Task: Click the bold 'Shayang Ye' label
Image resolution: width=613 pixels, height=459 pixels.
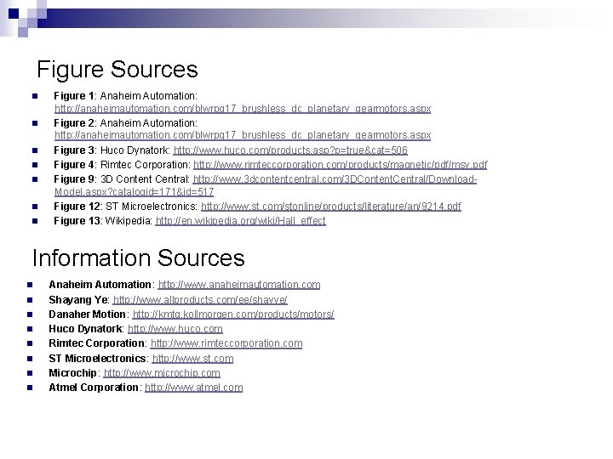Action: coord(78,300)
